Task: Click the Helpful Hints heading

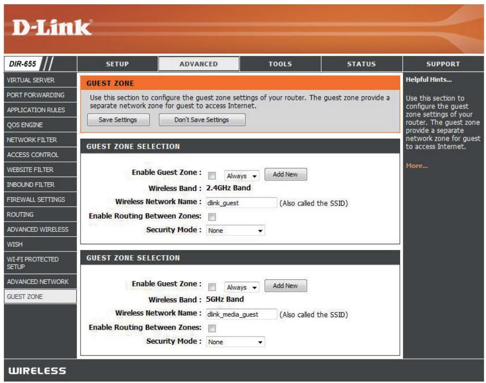Action: [429, 80]
